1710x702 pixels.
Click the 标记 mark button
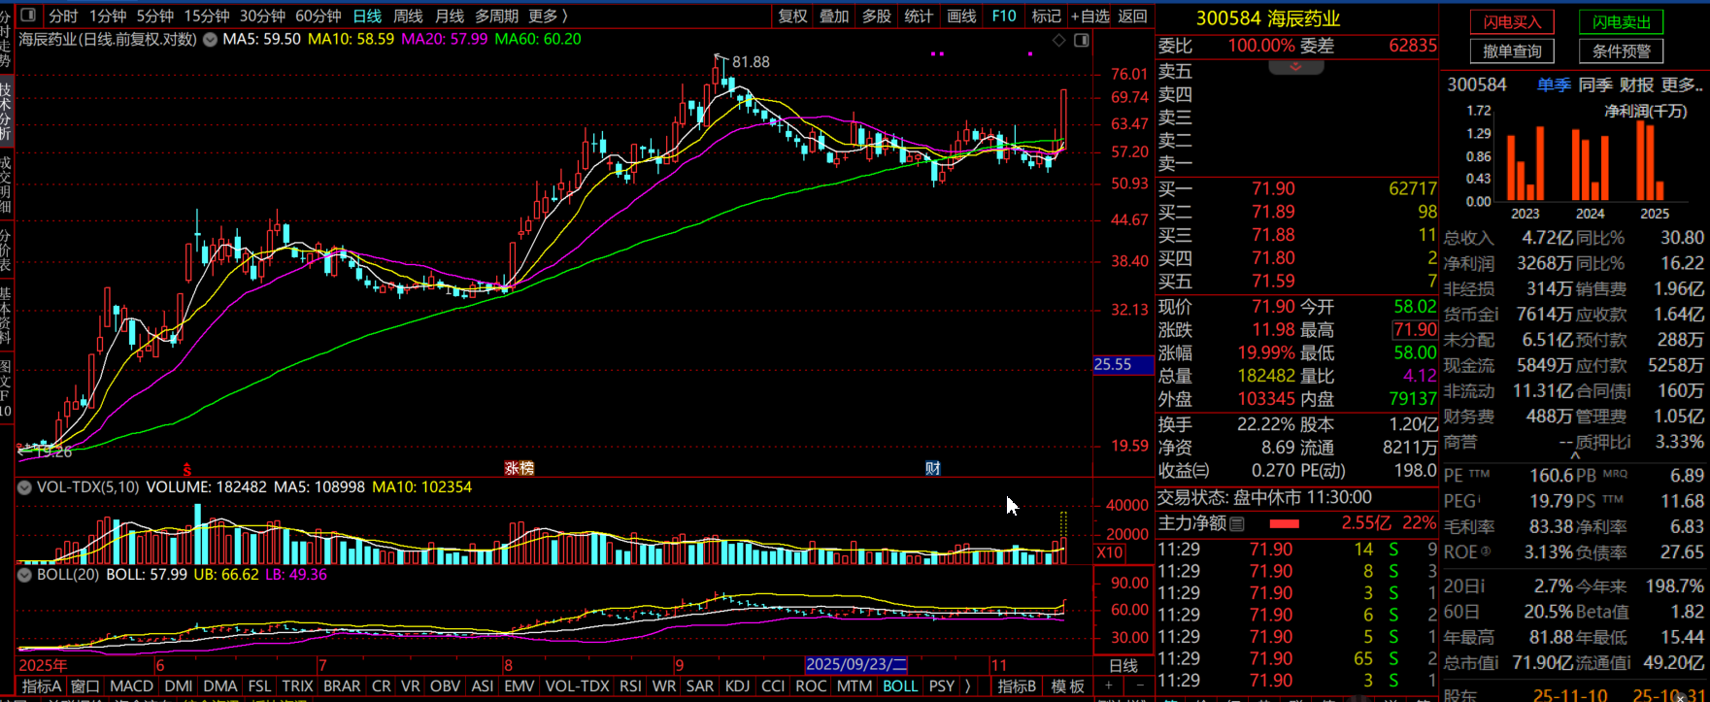[x=1046, y=16]
